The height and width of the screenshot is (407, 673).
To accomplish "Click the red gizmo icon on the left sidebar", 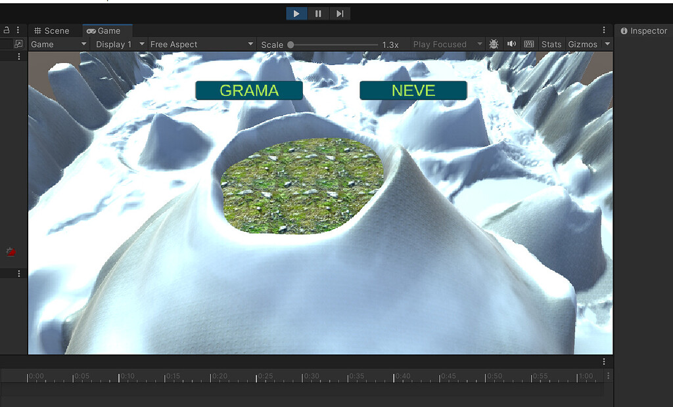I will point(10,251).
